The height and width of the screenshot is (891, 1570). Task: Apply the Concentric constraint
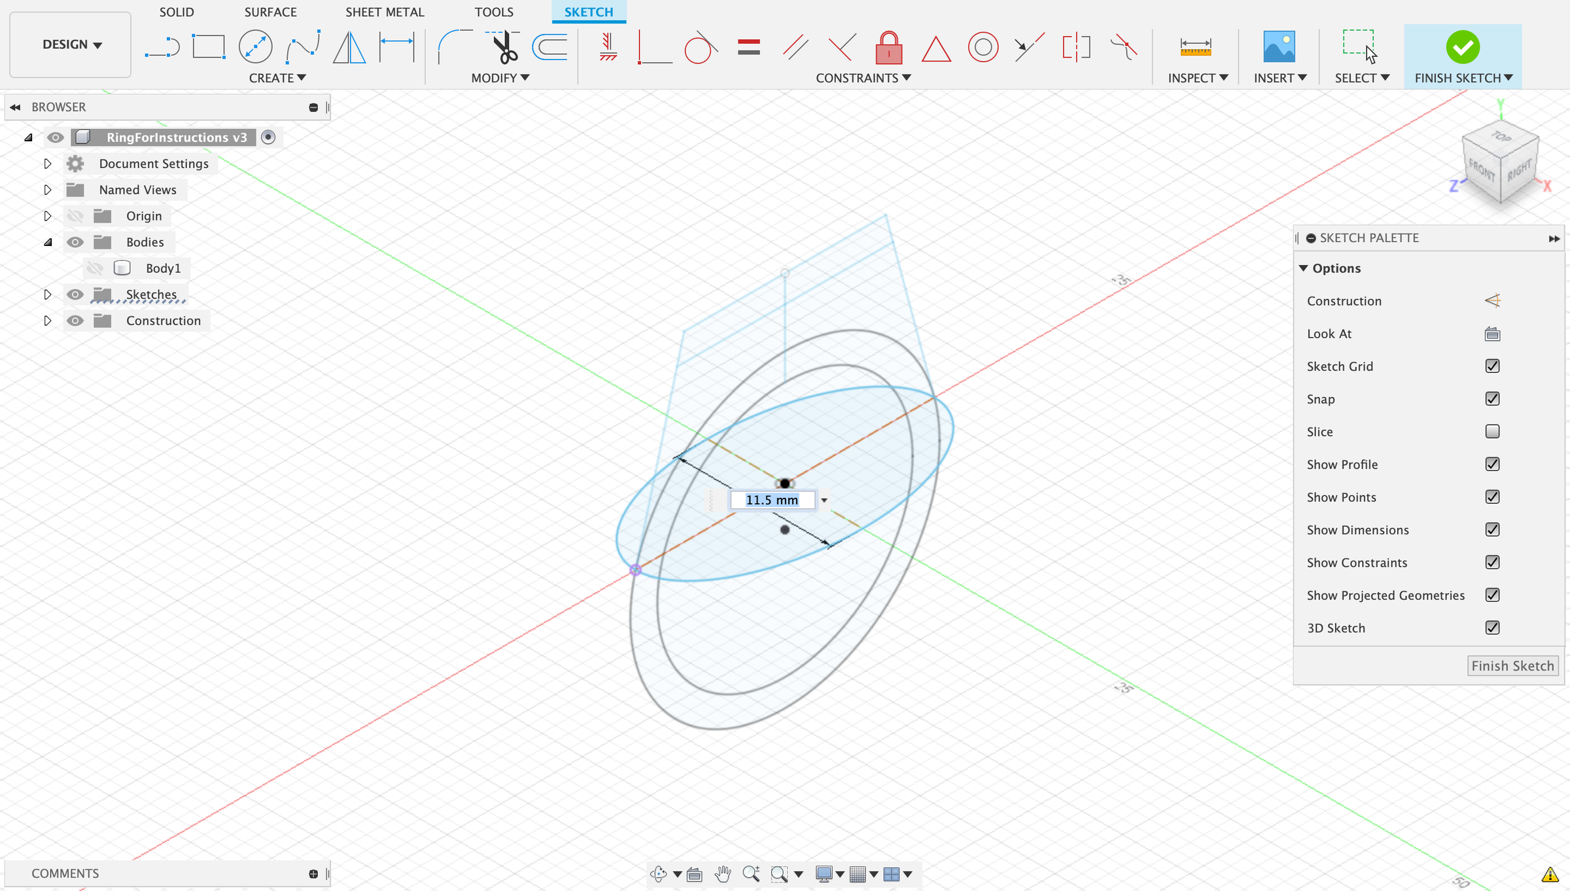(x=983, y=47)
